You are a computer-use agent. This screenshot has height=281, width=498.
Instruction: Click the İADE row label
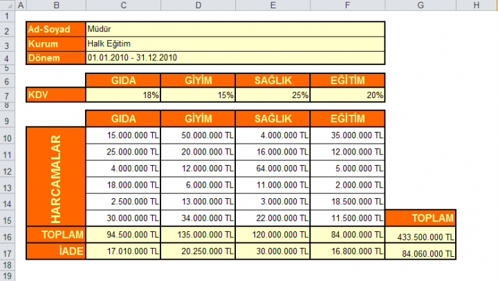pos(55,252)
